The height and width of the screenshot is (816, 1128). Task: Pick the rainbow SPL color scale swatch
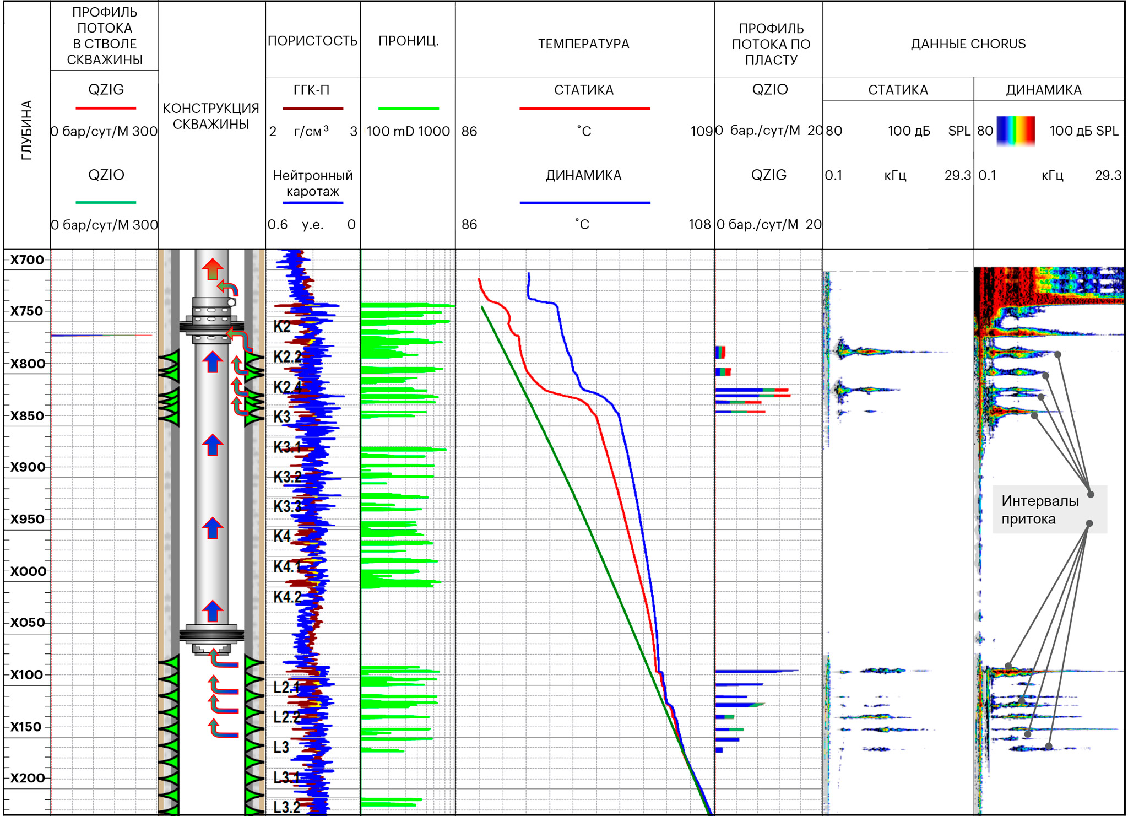point(1016,131)
